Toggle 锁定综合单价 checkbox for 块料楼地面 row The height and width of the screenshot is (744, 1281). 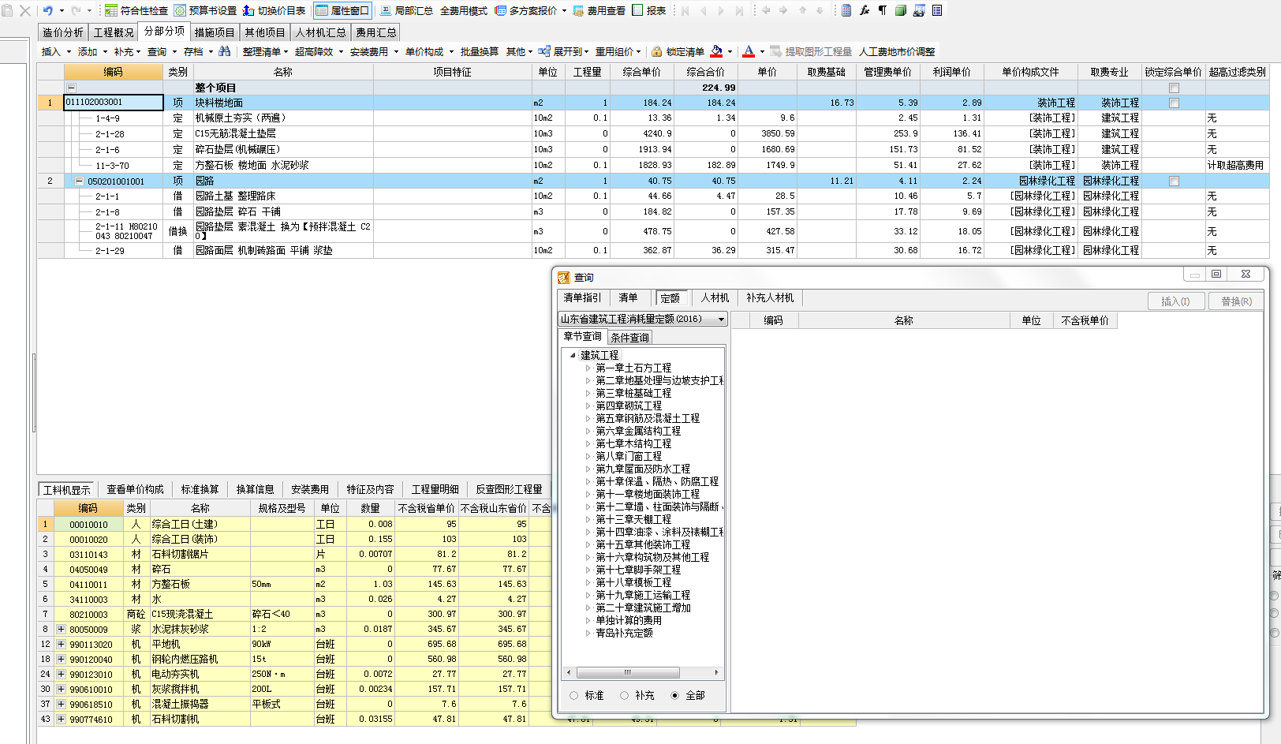click(1174, 103)
